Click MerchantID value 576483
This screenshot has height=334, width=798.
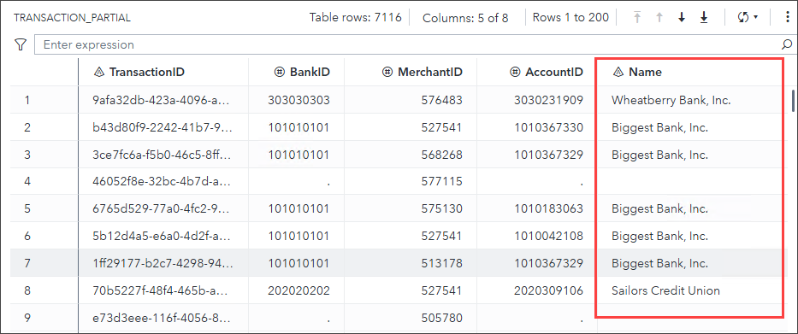point(441,100)
